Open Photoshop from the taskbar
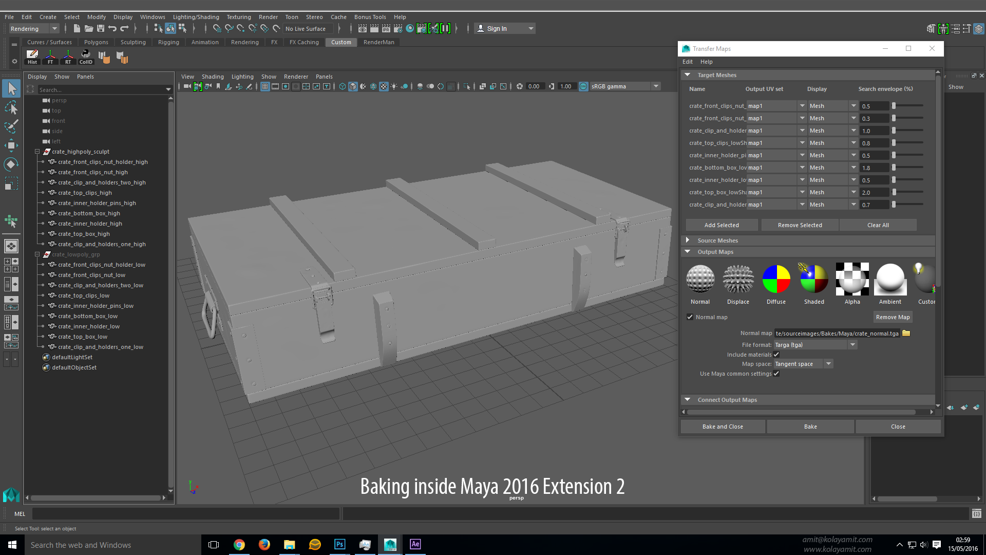The height and width of the screenshot is (555, 986). [339, 544]
